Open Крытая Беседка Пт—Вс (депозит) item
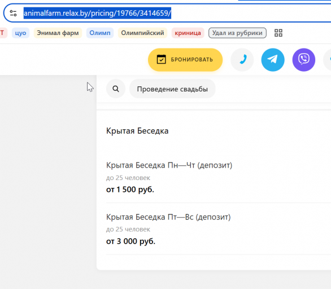This screenshot has width=331, height=289. click(x=219, y=229)
